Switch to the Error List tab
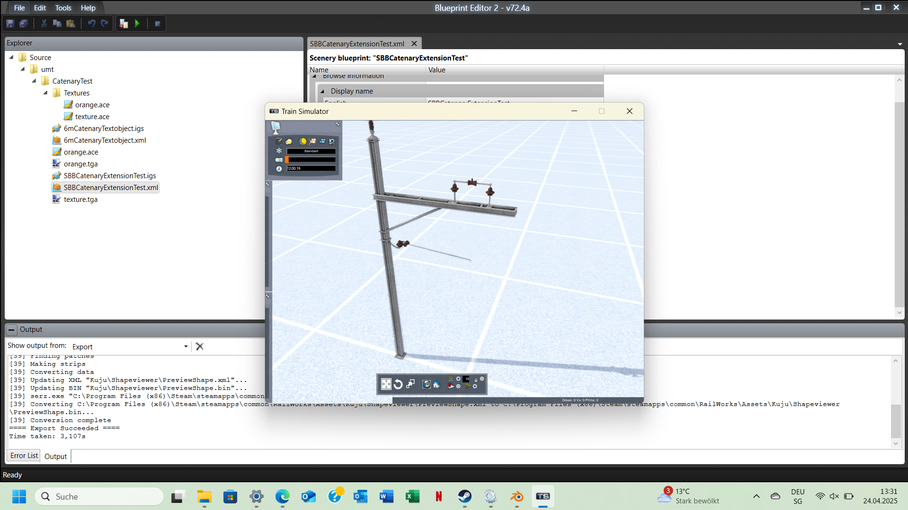The image size is (908, 510). [x=24, y=456]
